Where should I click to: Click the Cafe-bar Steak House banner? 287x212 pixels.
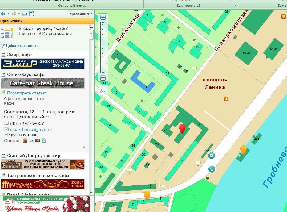coord(43,83)
